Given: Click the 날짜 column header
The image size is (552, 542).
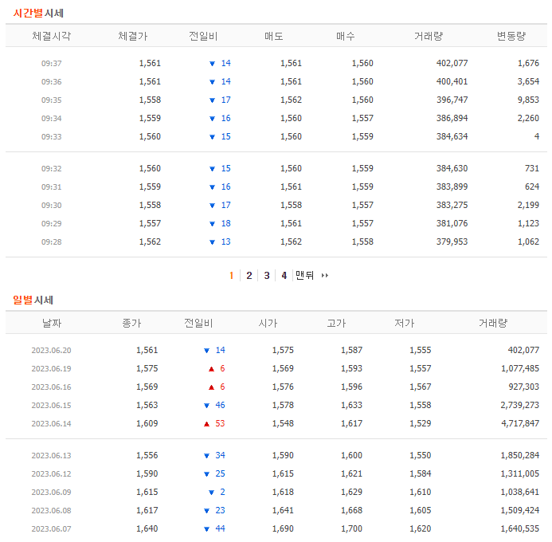Looking at the screenshot, I should pos(52,323).
